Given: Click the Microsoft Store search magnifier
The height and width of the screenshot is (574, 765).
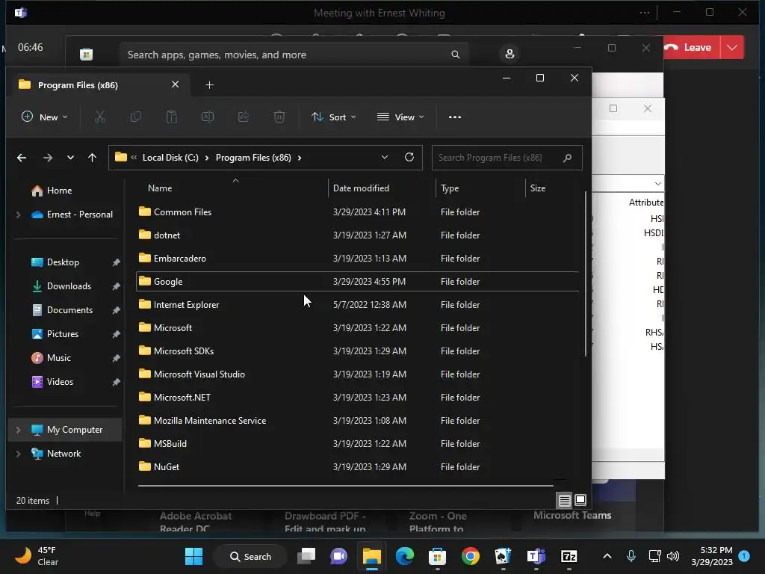Looking at the screenshot, I should tap(455, 54).
